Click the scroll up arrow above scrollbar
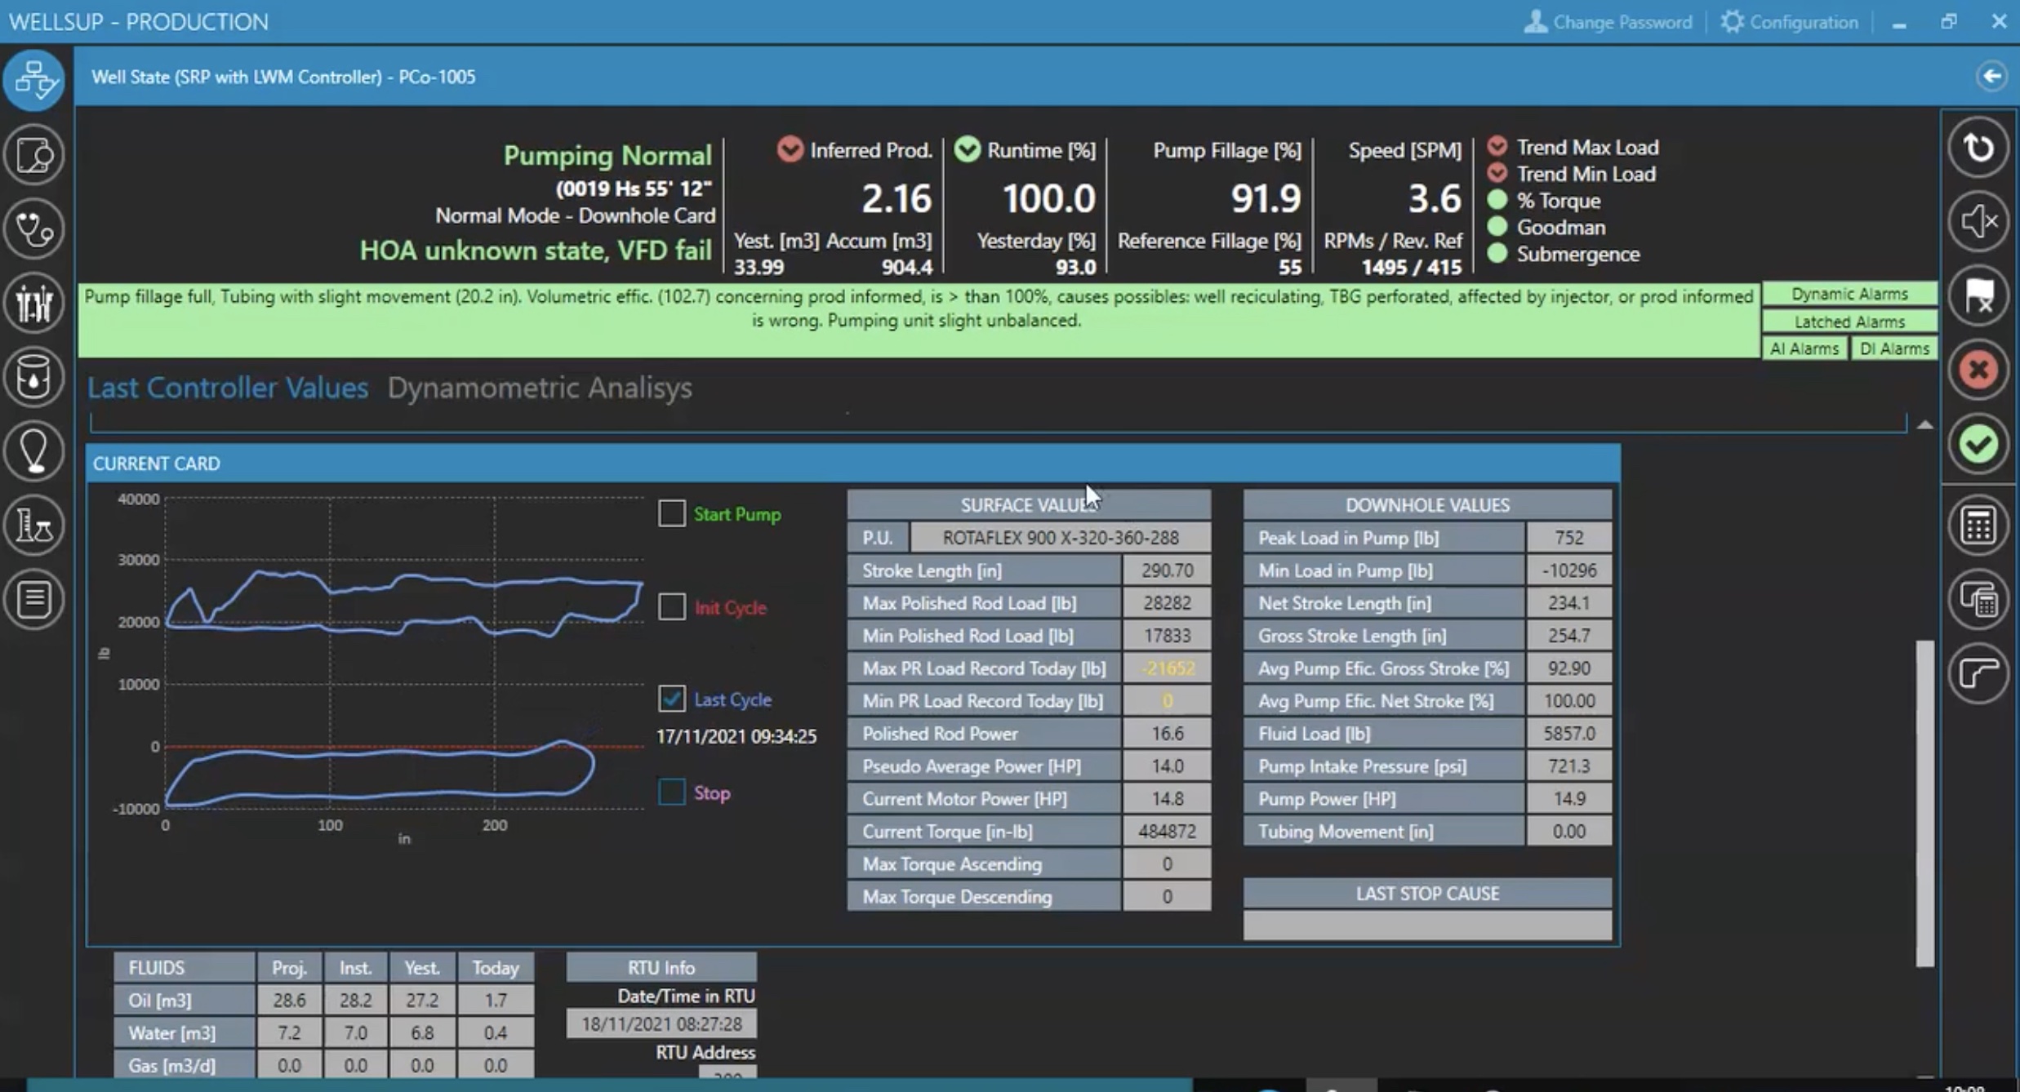2020x1092 pixels. (x=1924, y=425)
